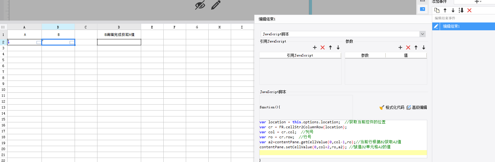Image resolution: width=495 pixels, height=162 pixels.
Task: Select the 编辑结束1 event item
Action: pos(467,26)
